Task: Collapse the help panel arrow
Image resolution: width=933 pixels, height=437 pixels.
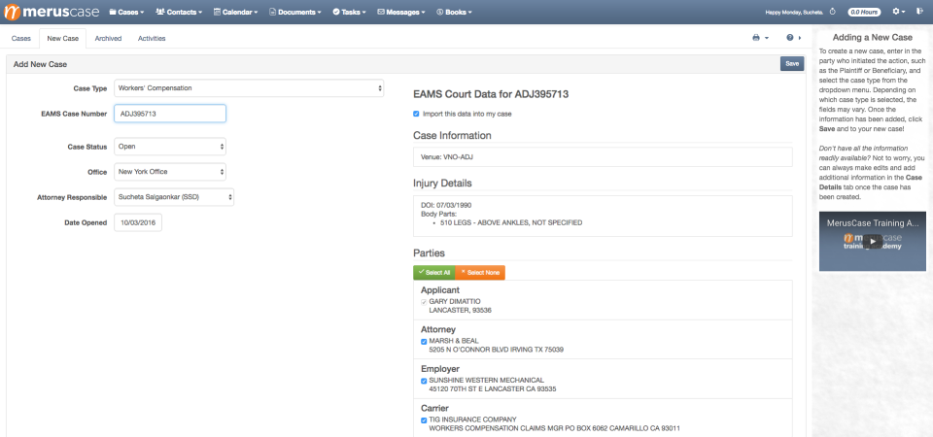Action: [800, 38]
